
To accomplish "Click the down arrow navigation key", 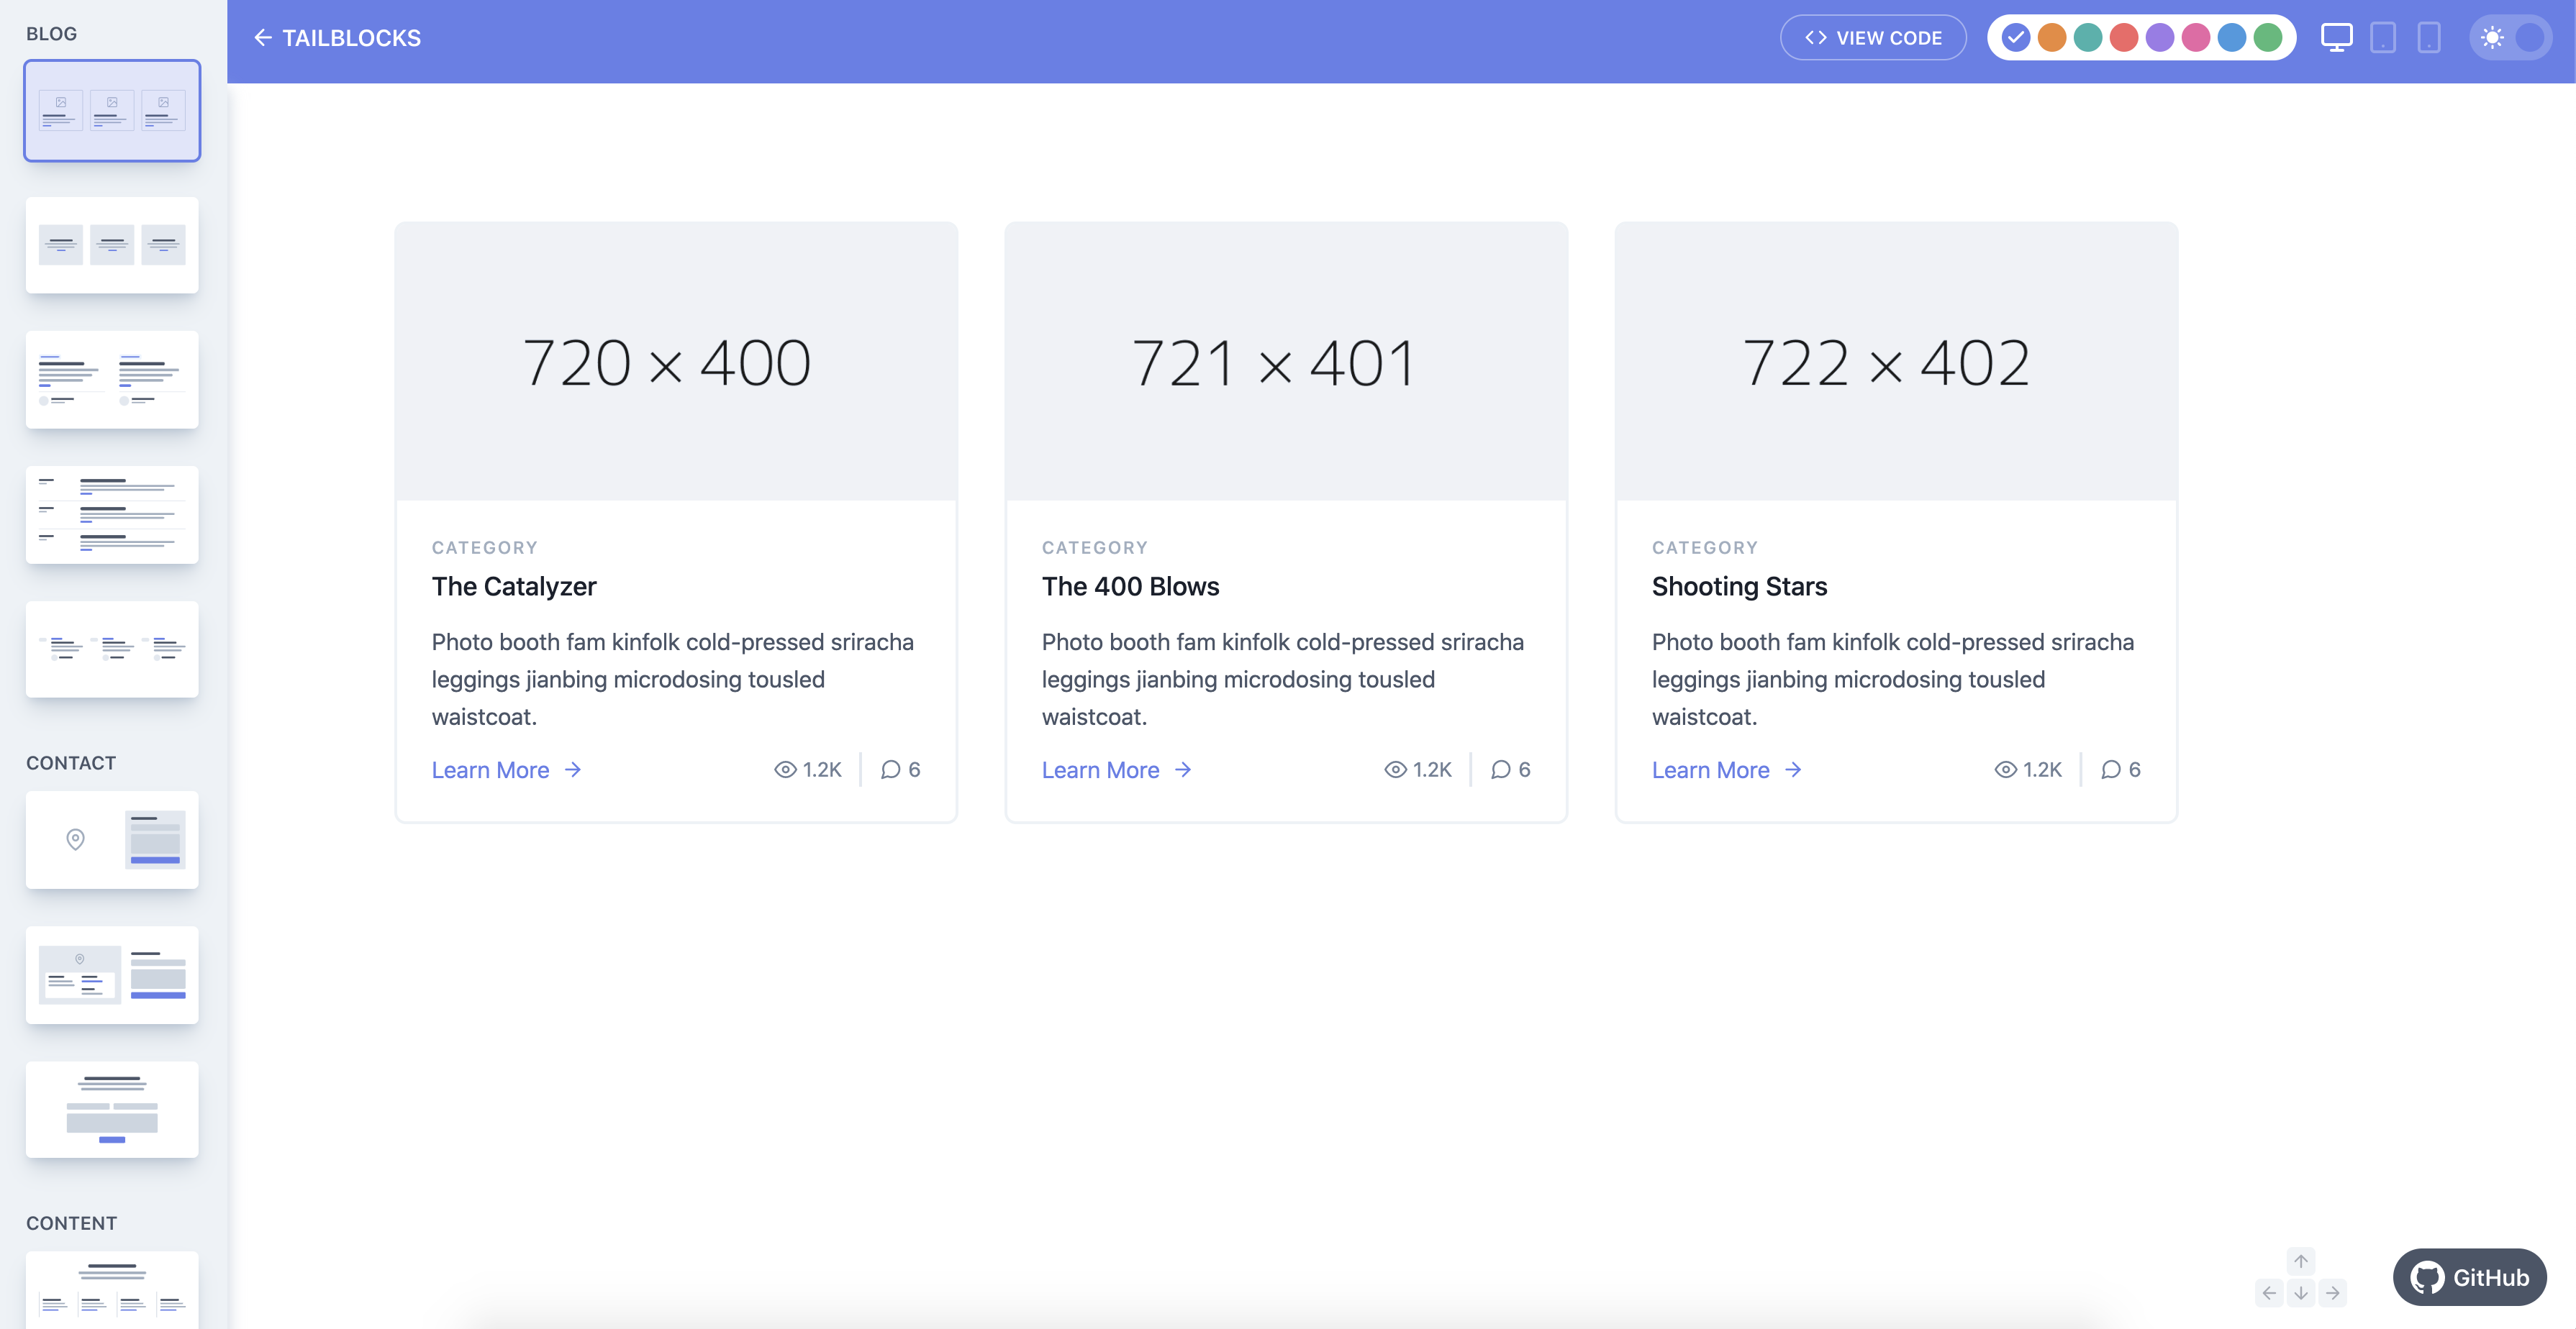I will (2300, 1293).
